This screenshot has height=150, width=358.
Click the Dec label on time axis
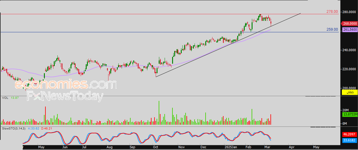click(203, 147)
